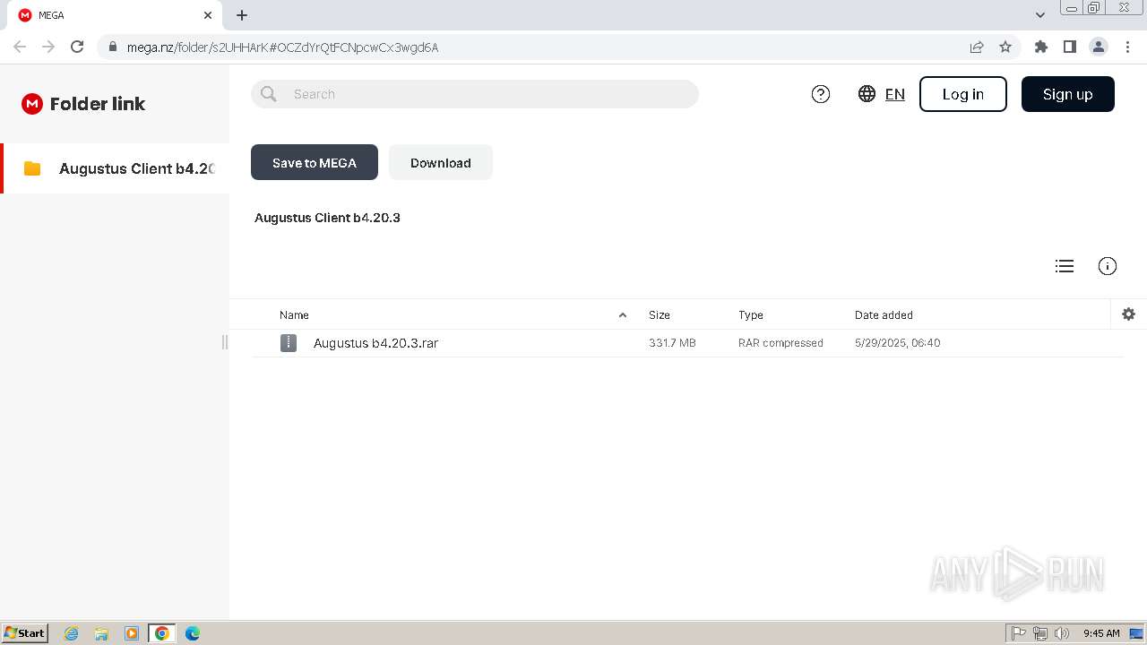The image size is (1147, 645).
Task: Go forward in browser history
Action: (48, 47)
